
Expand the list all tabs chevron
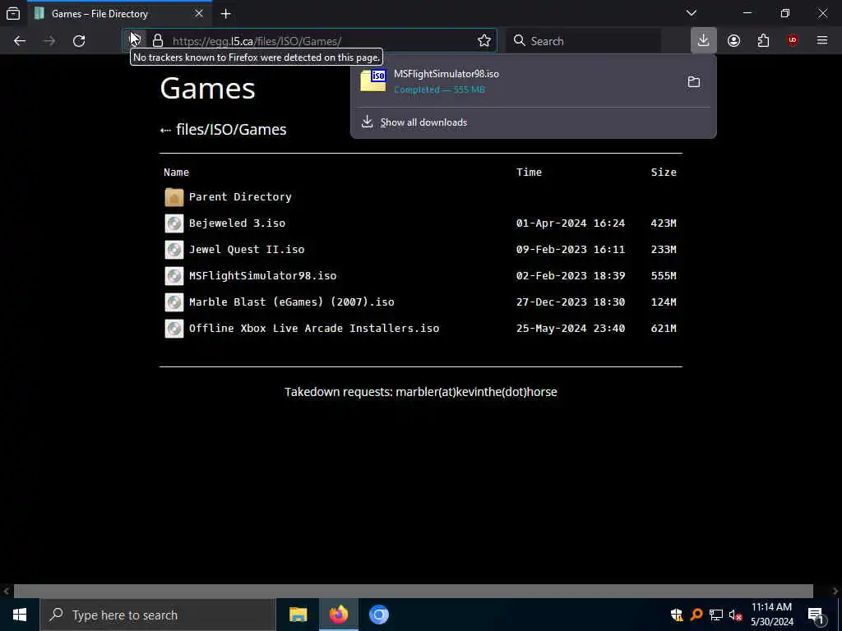coord(692,13)
